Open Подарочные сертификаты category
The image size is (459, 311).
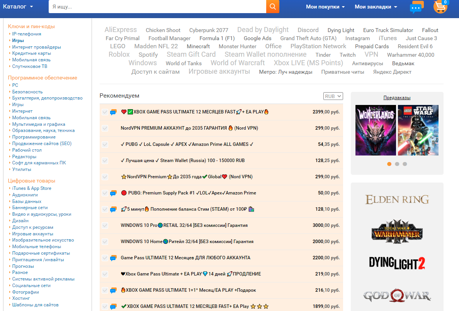tap(41, 253)
